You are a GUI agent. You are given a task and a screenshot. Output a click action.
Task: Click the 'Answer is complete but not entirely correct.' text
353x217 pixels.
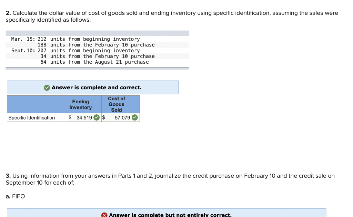point(170,215)
